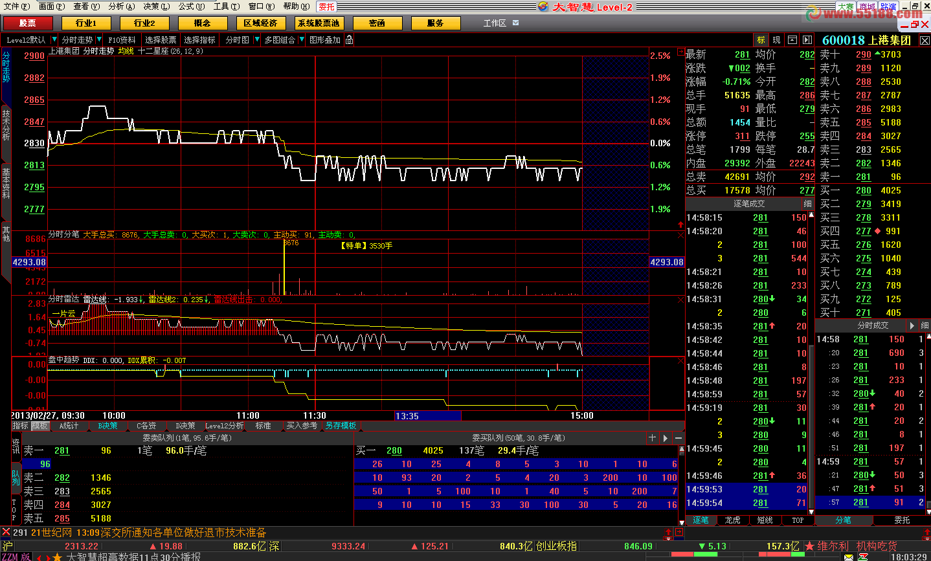Image resolution: width=931 pixels, height=561 pixels.
Task: Click the panel collapse icon beside 现
Action: (x=792, y=40)
